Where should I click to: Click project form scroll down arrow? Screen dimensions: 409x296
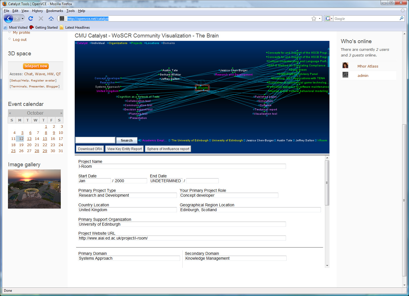(x=327, y=266)
